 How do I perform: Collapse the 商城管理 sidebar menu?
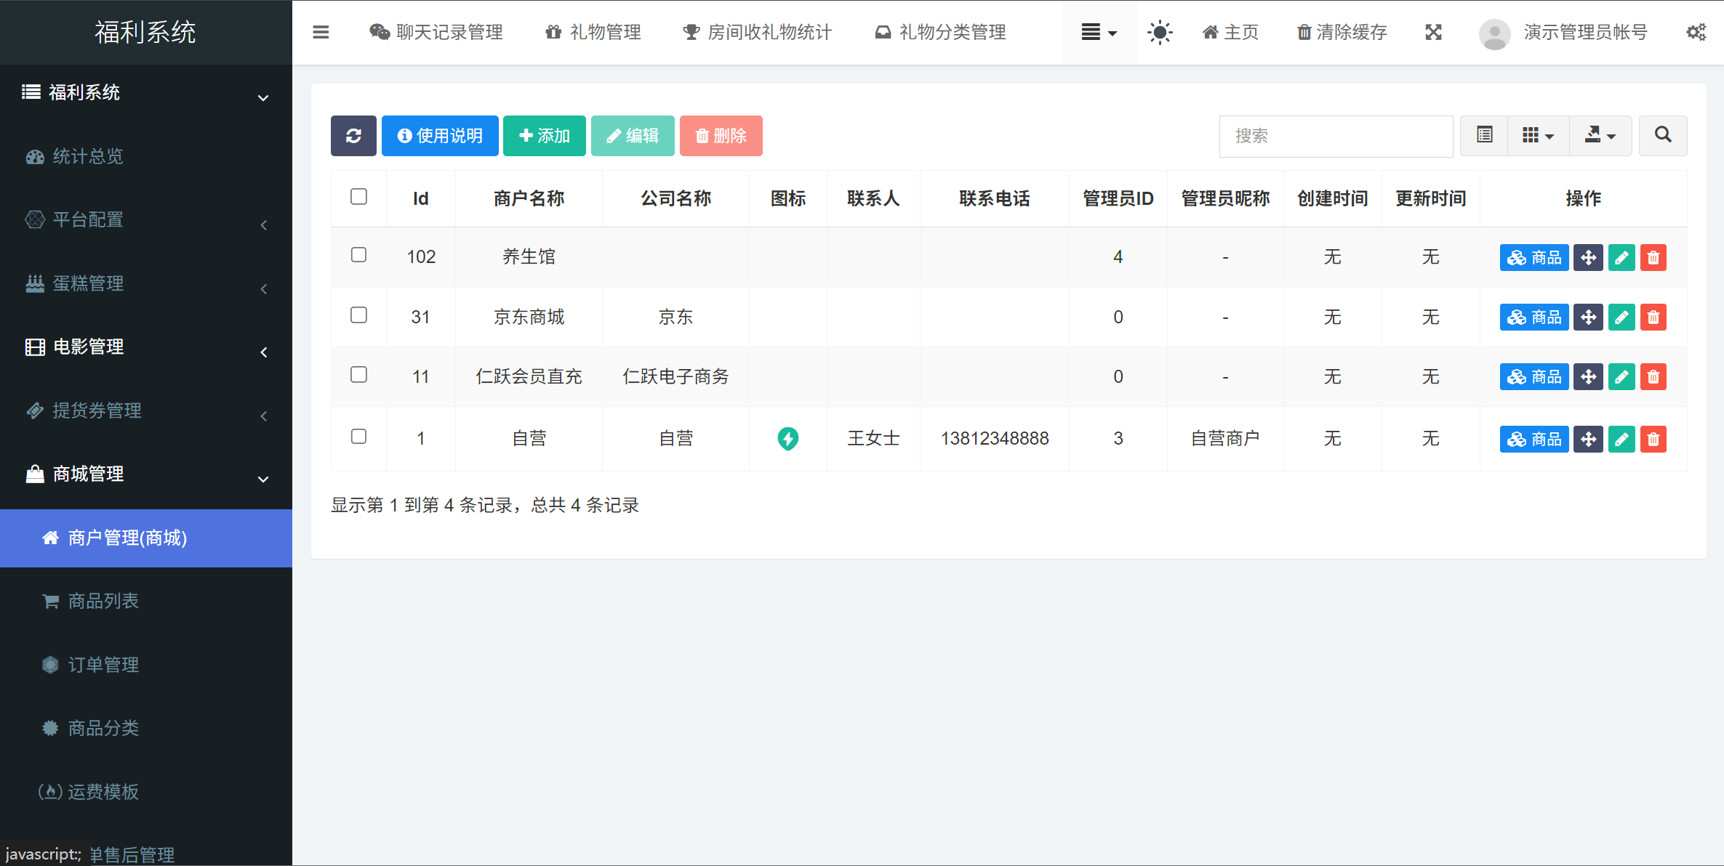[145, 474]
